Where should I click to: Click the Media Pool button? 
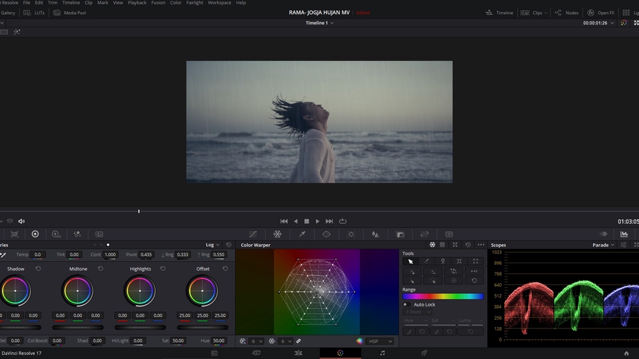click(x=70, y=13)
